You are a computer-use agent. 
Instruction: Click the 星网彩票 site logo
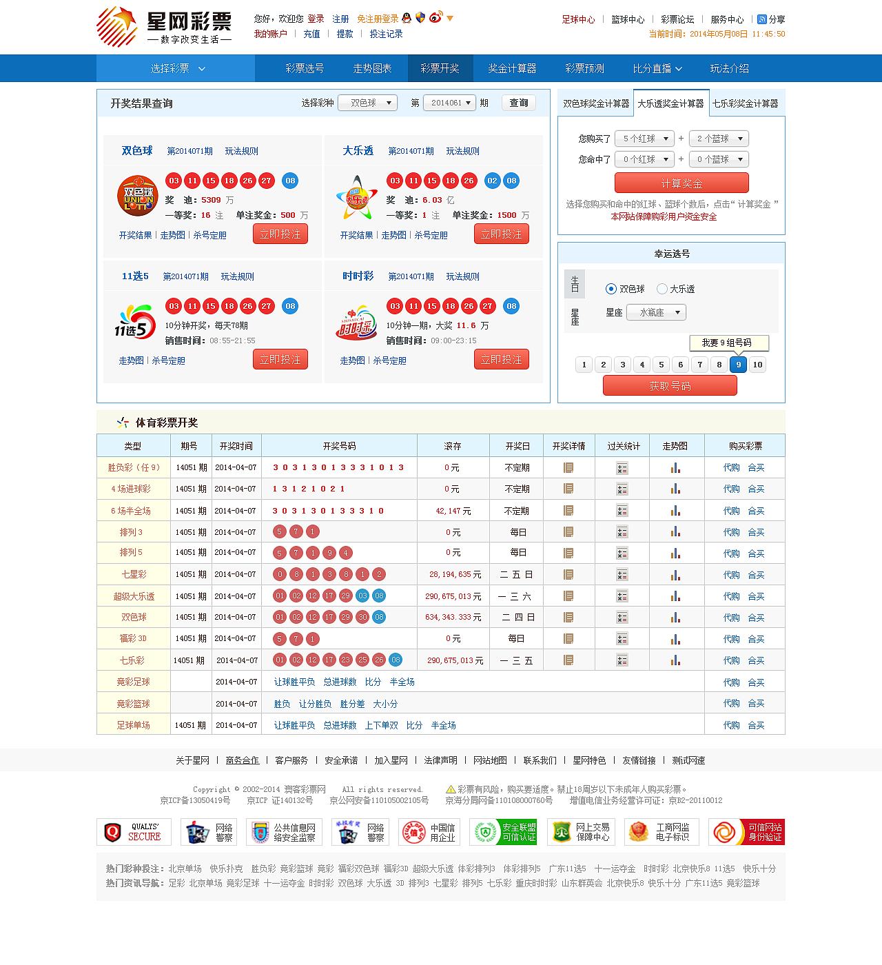click(x=164, y=28)
